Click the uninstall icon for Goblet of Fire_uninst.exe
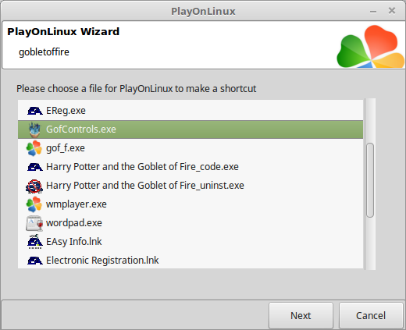406x330 pixels. point(34,186)
